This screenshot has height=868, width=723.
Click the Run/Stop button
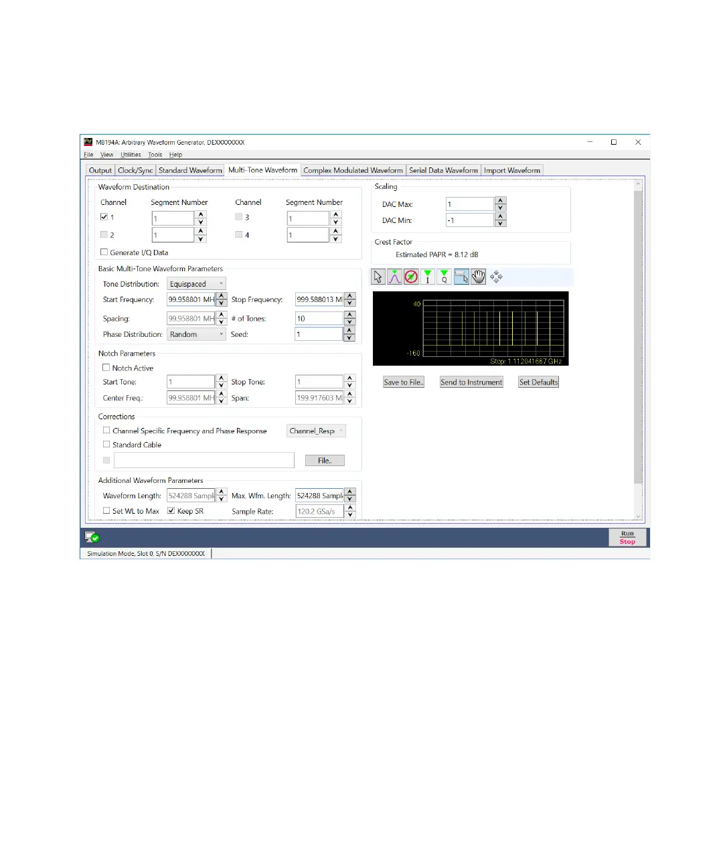(x=627, y=537)
